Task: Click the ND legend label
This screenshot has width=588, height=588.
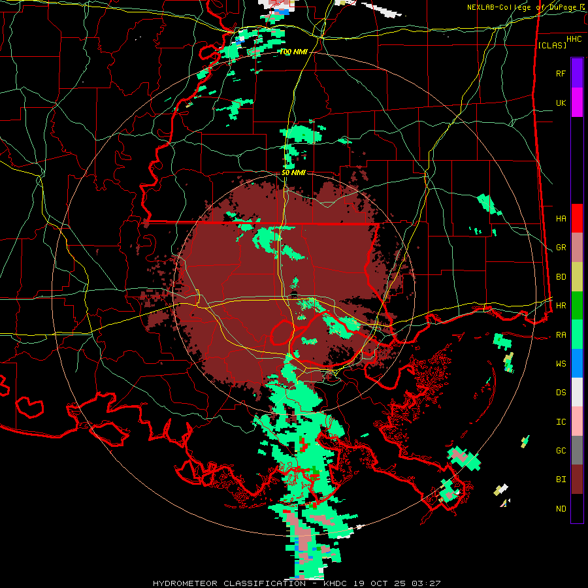Action: (x=561, y=509)
